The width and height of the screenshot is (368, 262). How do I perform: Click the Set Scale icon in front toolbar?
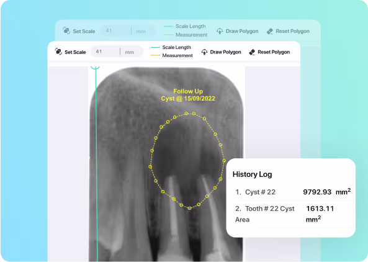pos(58,52)
